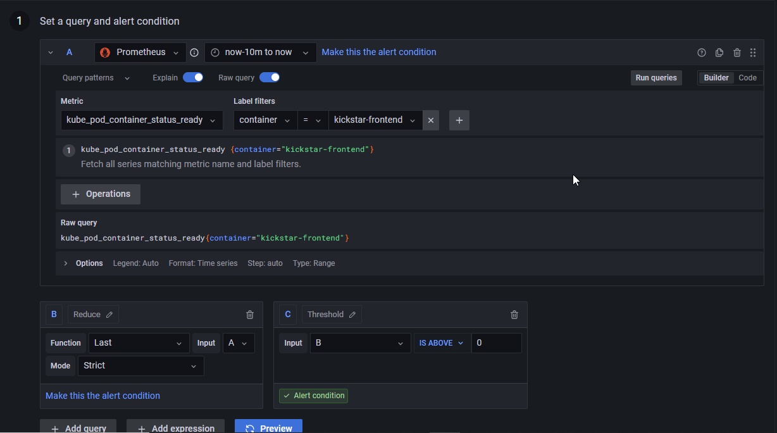The height and width of the screenshot is (433, 777).
Task: Toggle the Explain switch off
Action: (193, 77)
